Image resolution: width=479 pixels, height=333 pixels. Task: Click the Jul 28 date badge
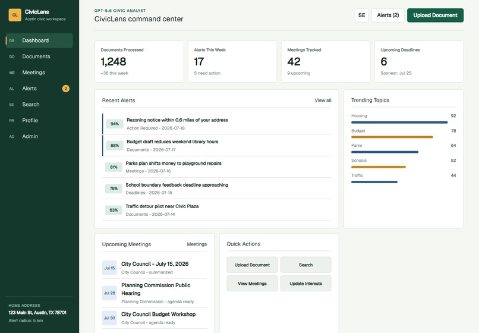109,293
